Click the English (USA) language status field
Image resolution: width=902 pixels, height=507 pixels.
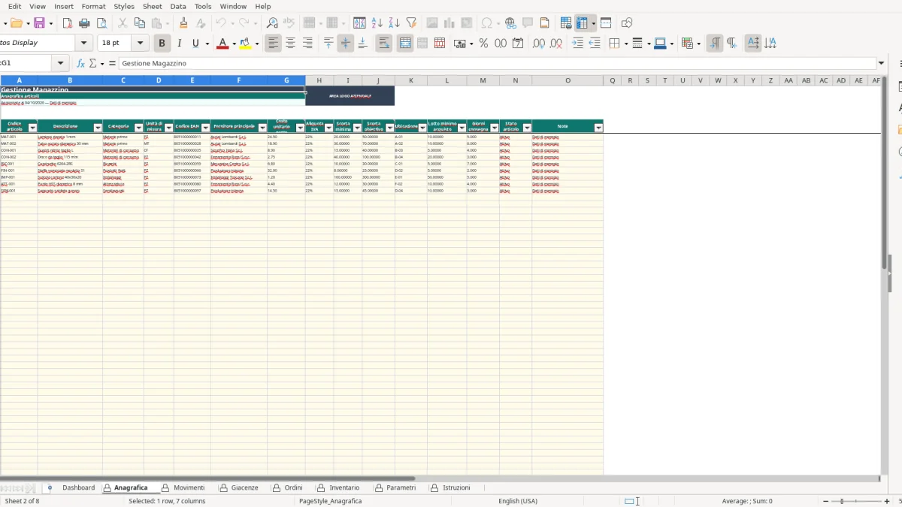point(518,501)
